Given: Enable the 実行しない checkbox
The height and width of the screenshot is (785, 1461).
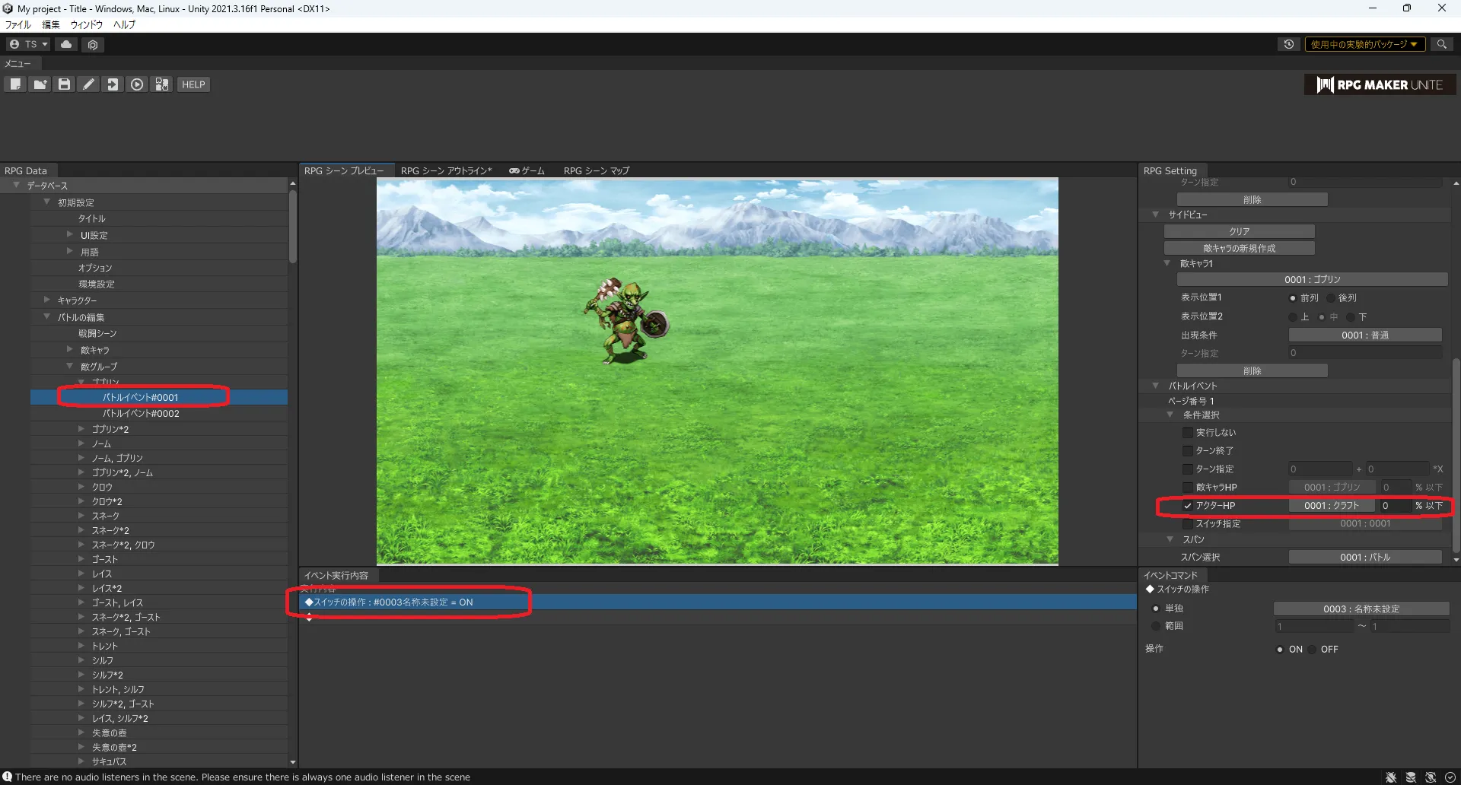Looking at the screenshot, I should pyautogui.click(x=1187, y=432).
